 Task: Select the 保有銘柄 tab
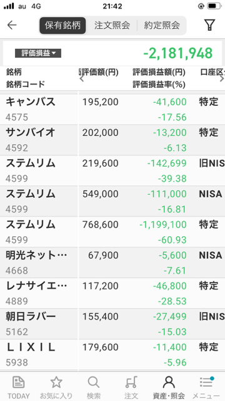click(x=62, y=25)
